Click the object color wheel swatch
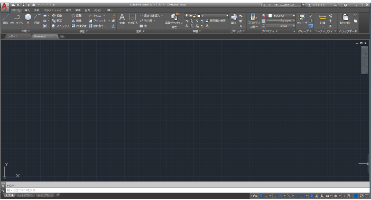 (263, 16)
